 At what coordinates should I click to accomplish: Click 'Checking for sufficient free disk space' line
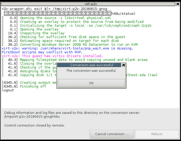(64, 37)
